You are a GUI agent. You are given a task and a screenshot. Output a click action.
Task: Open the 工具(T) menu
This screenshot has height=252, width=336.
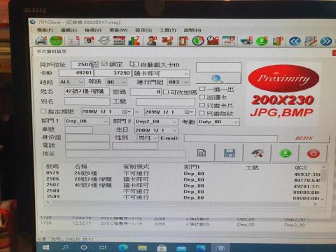coord(168,30)
